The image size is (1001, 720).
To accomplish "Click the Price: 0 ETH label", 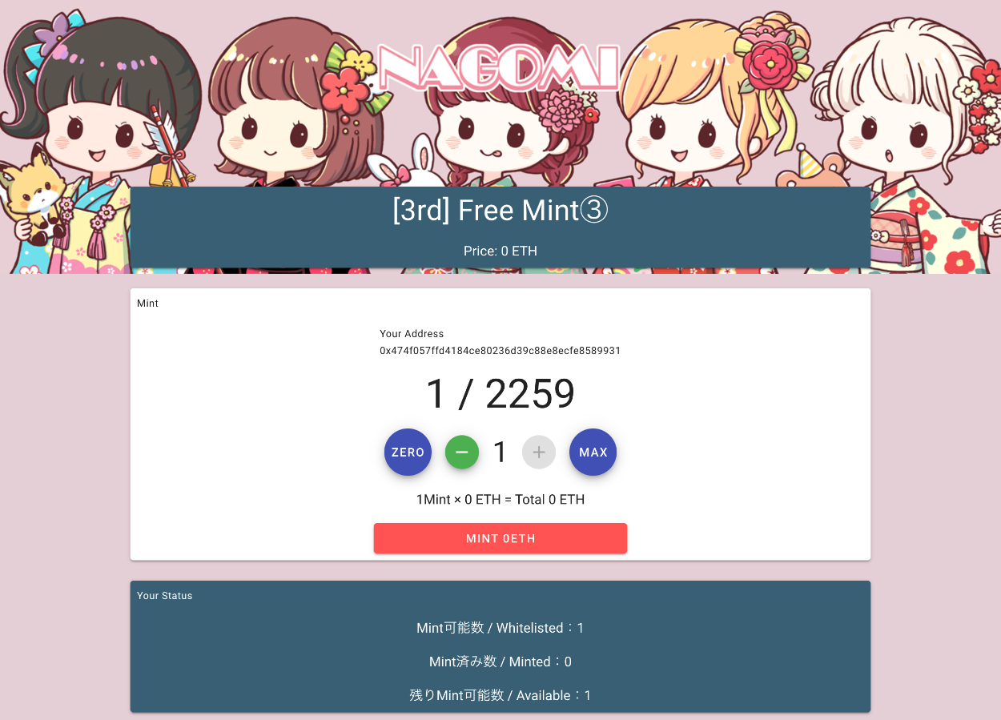I will (x=500, y=251).
